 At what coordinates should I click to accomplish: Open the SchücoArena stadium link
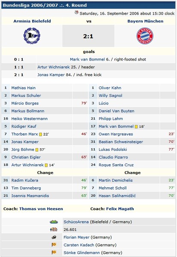click(76, 222)
